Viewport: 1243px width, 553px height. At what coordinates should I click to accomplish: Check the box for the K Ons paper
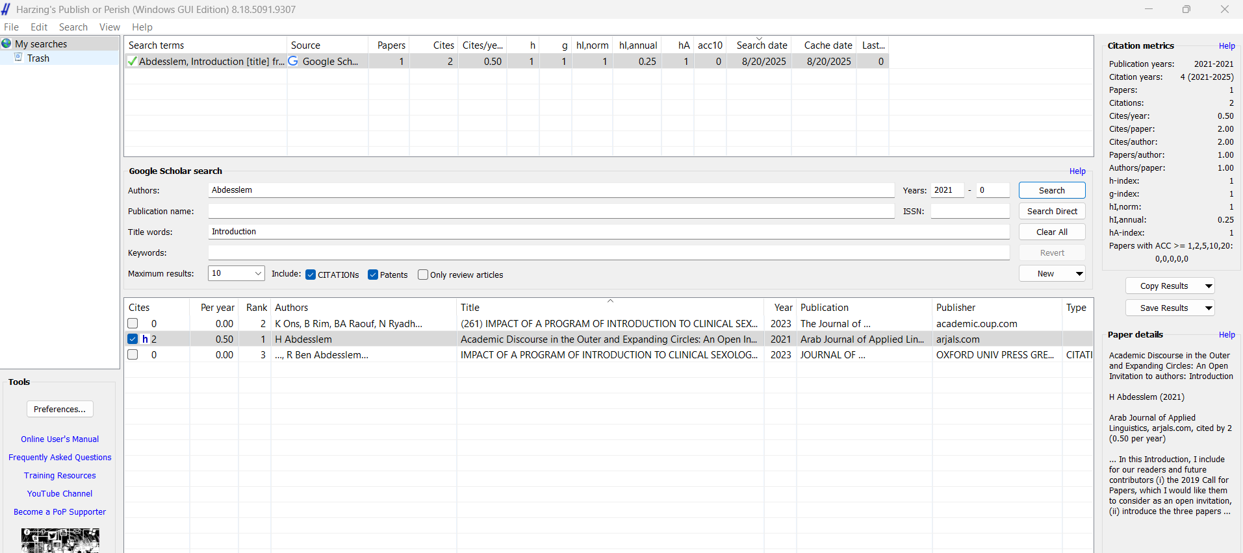click(x=133, y=323)
